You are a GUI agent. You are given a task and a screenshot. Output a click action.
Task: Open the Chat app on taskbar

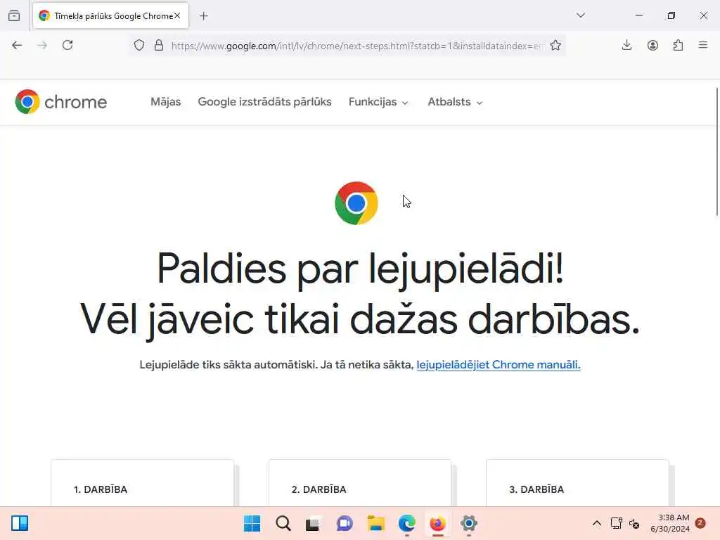pos(345,523)
